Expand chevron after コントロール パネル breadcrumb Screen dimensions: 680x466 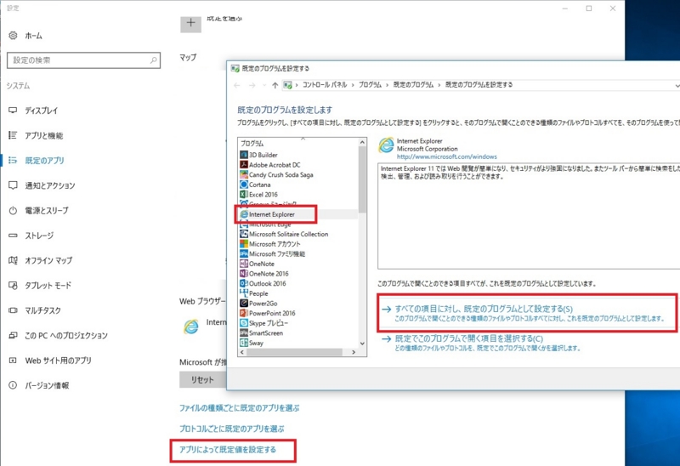(x=353, y=85)
